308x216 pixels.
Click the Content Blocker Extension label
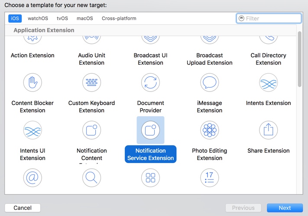click(32, 107)
